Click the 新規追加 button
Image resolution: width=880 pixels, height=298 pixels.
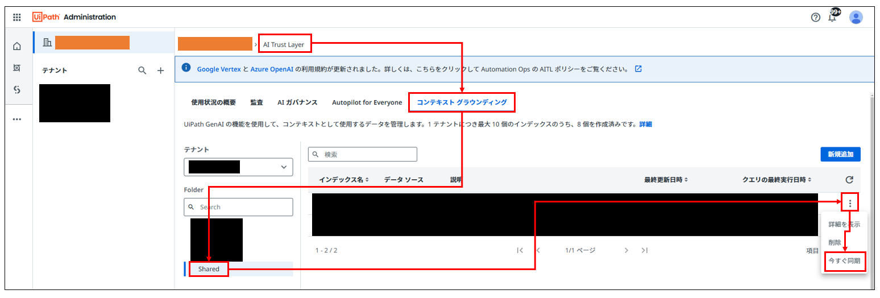[x=840, y=154]
